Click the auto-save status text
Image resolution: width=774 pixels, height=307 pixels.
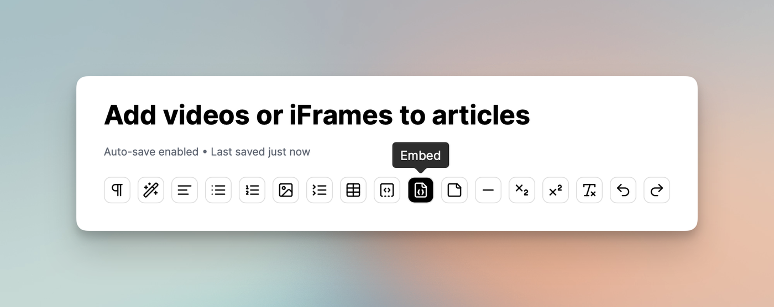(x=207, y=152)
